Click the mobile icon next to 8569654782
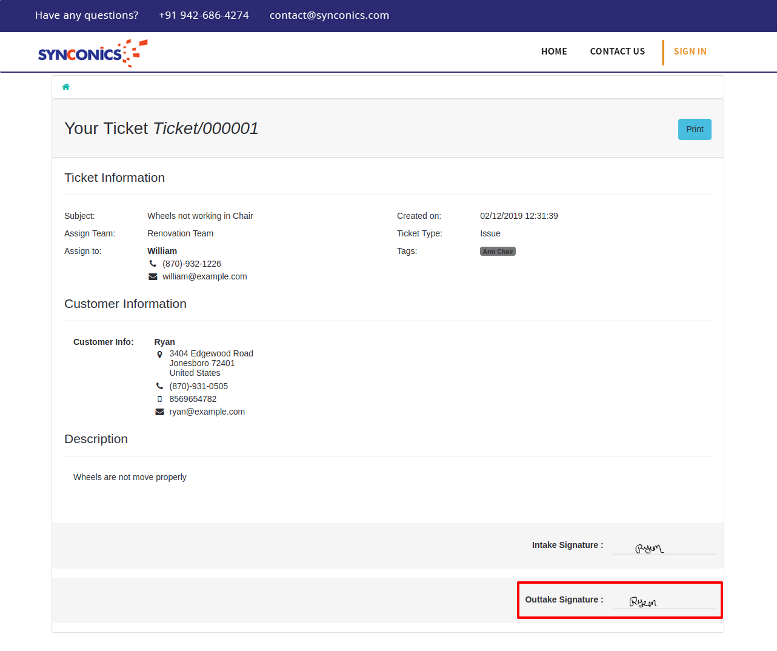 click(x=160, y=399)
